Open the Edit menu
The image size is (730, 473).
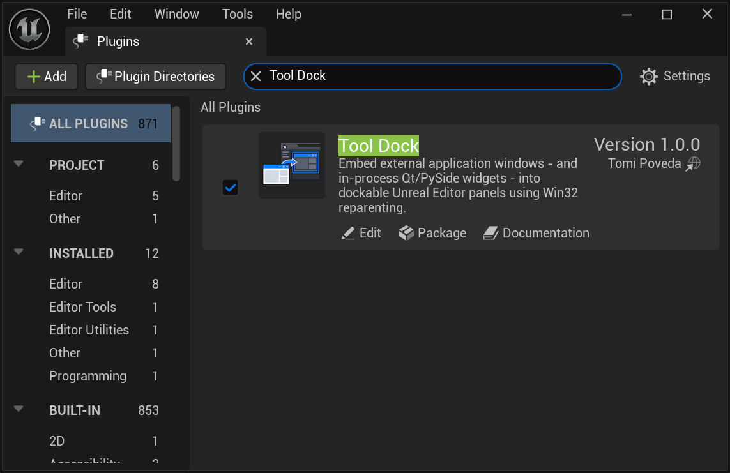click(120, 15)
